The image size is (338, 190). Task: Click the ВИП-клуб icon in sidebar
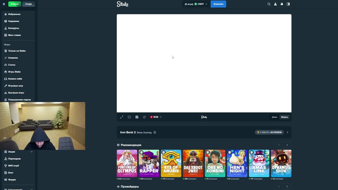tap(6, 166)
